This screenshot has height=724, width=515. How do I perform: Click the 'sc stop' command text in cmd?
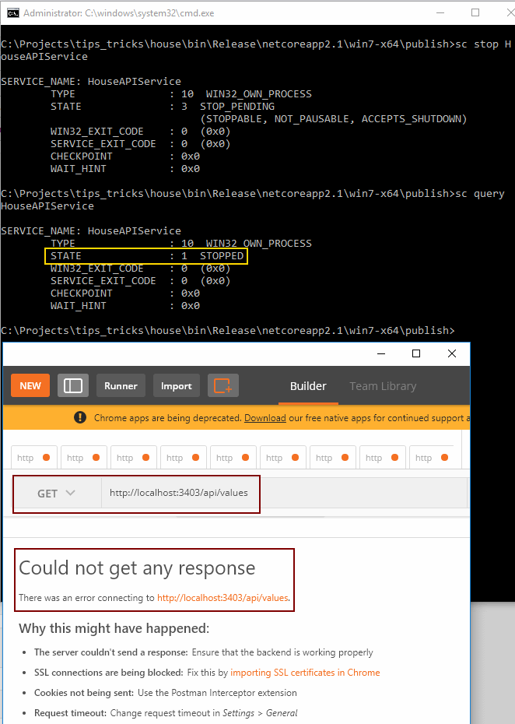(477, 44)
